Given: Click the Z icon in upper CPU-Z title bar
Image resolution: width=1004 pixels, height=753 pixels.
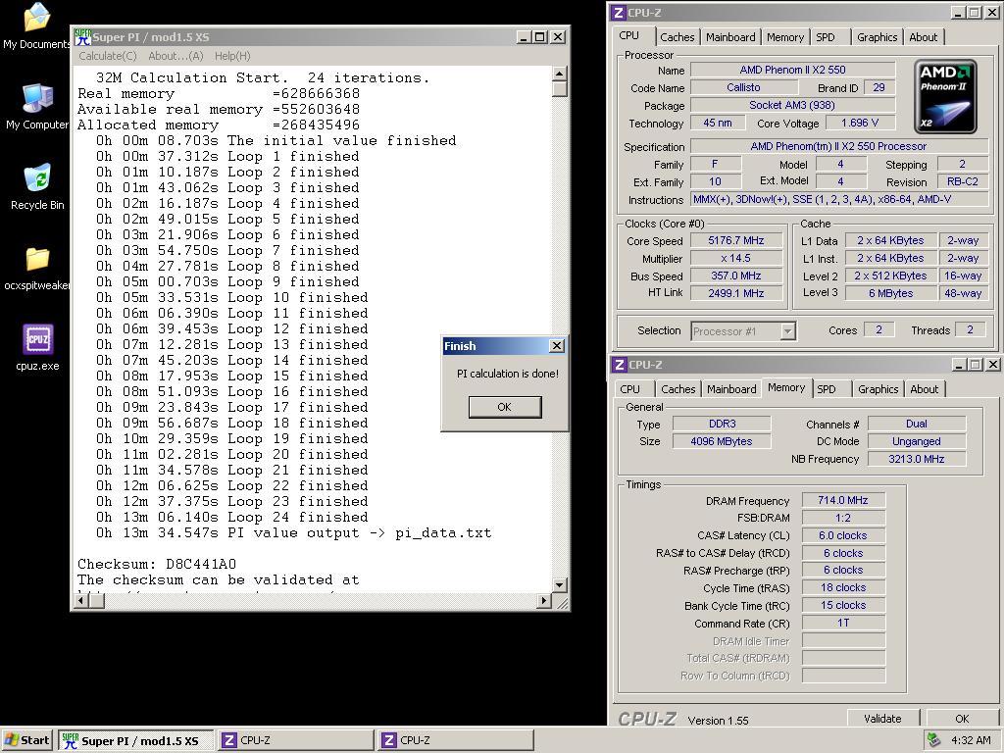Looking at the screenshot, I should [x=618, y=13].
